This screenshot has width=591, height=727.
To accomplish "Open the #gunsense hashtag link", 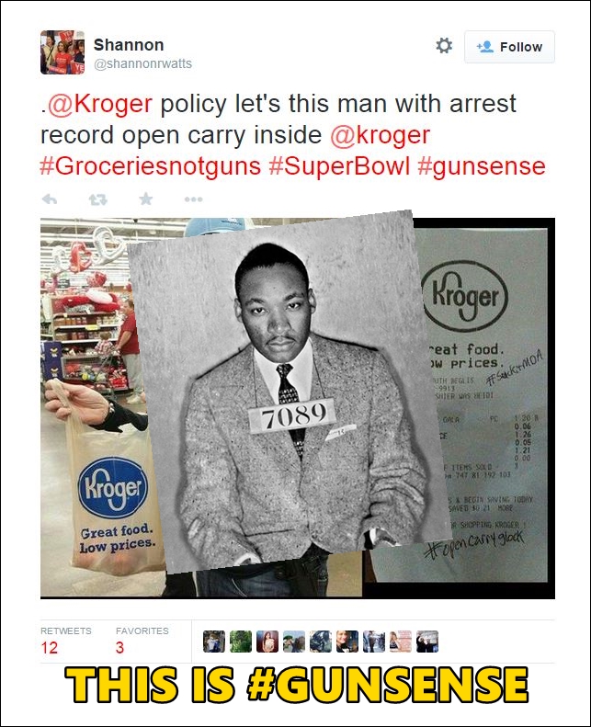I will pyautogui.click(x=482, y=166).
